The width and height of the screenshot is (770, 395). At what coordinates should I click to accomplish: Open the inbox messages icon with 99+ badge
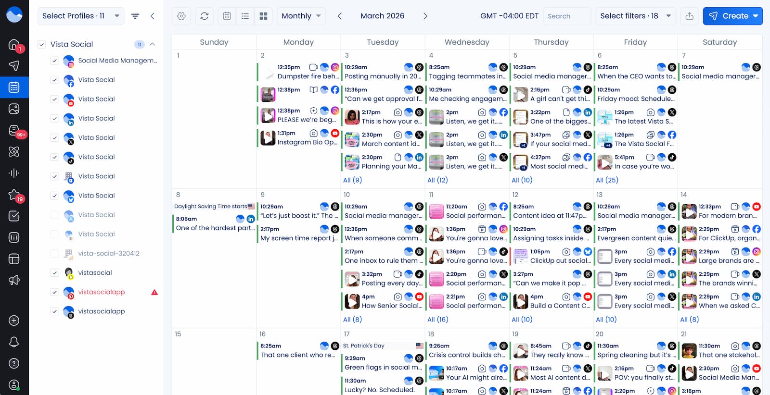pos(14,131)
